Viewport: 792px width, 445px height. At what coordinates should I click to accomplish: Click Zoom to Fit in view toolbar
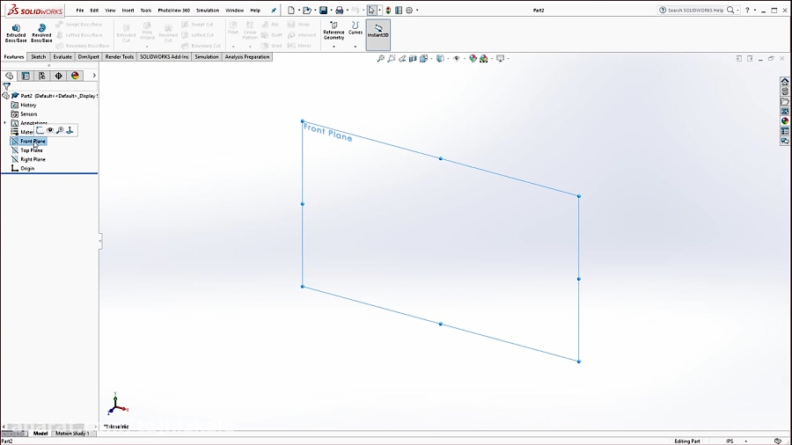(381, 59)
